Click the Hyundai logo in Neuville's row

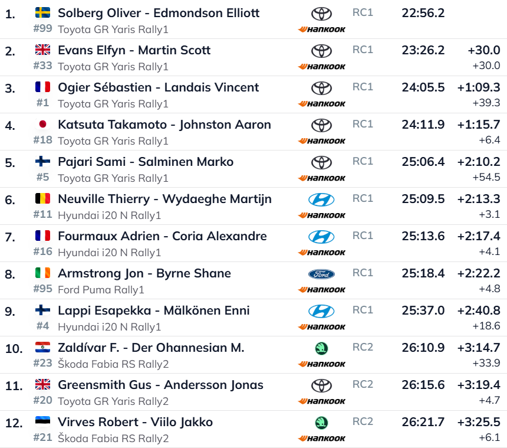click(x=321, y=200)
